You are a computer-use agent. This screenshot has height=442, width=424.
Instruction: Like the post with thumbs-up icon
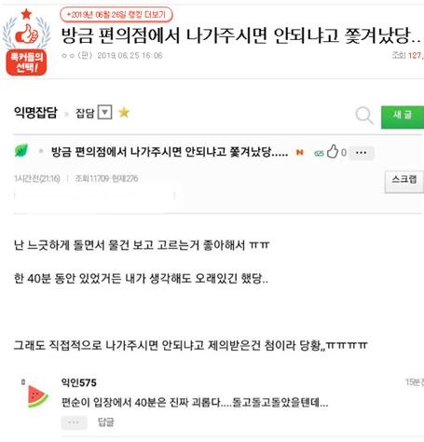click(x=333, y=152)
